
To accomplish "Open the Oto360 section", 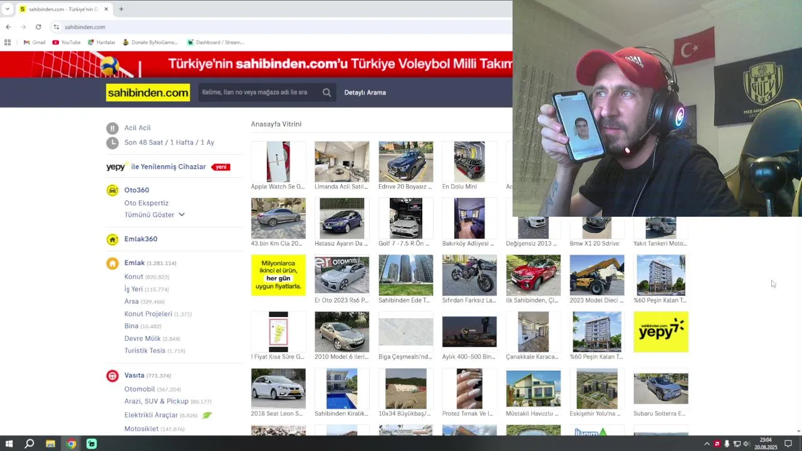I will pos(137,190).
